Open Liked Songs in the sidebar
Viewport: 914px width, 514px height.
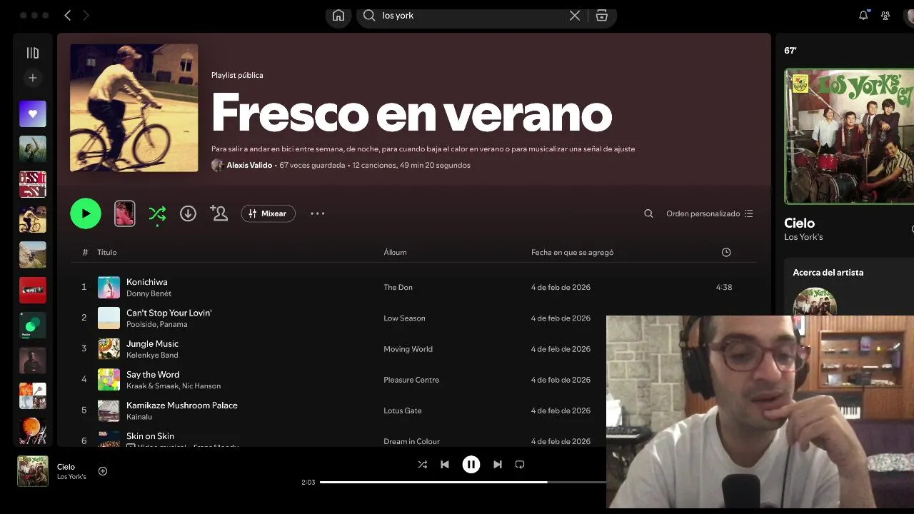point(33,114)
